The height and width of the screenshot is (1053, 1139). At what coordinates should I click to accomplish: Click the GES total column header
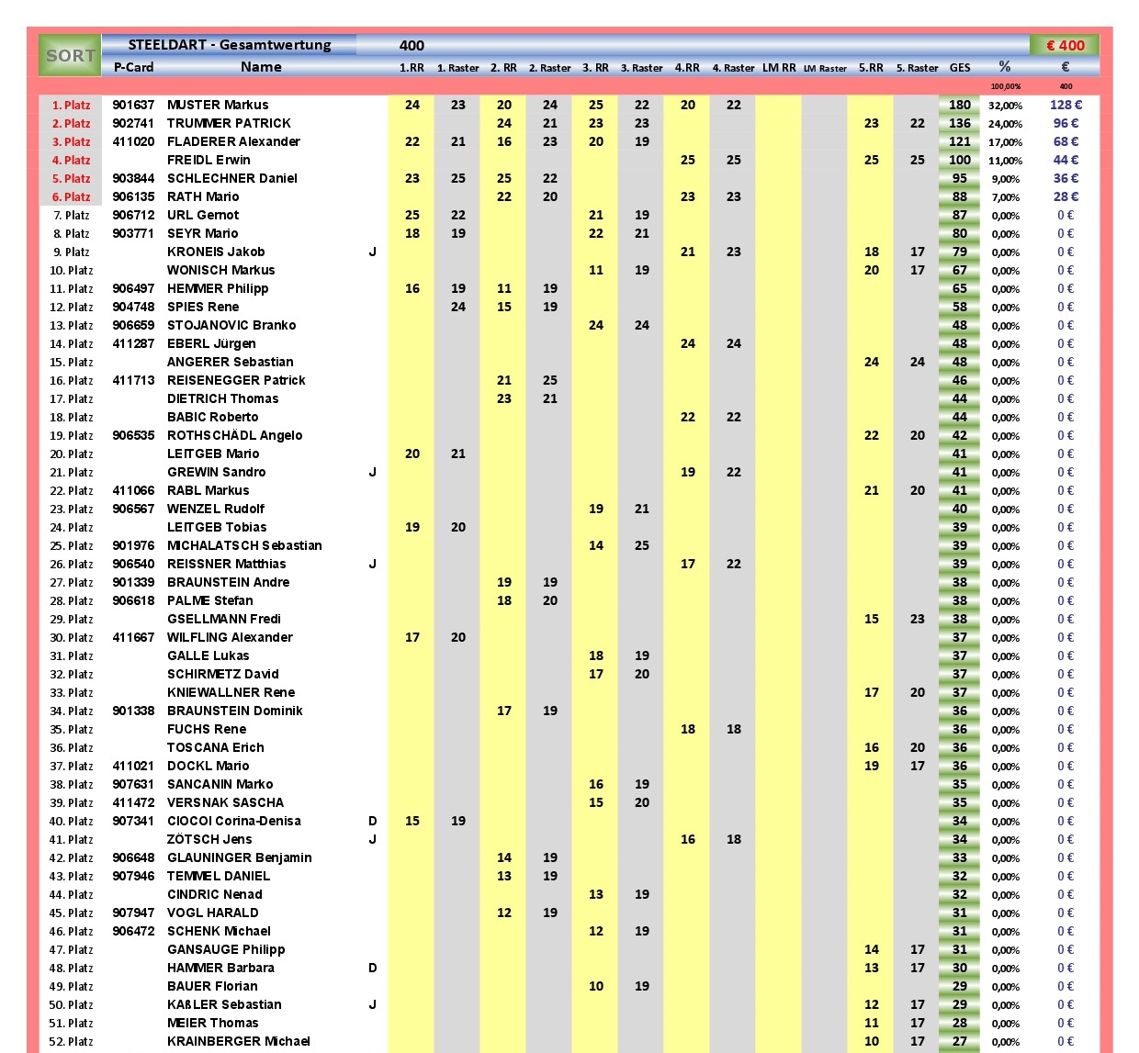click(x=960, y=68)
